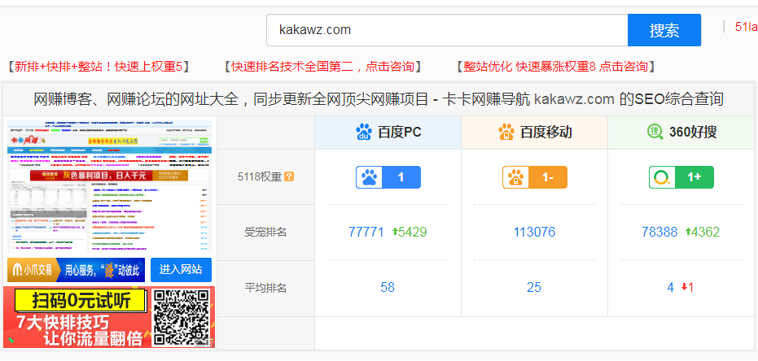Click the 360 平均排名 value 4
Screen dimensions: 758x361
tap(671, 288)
